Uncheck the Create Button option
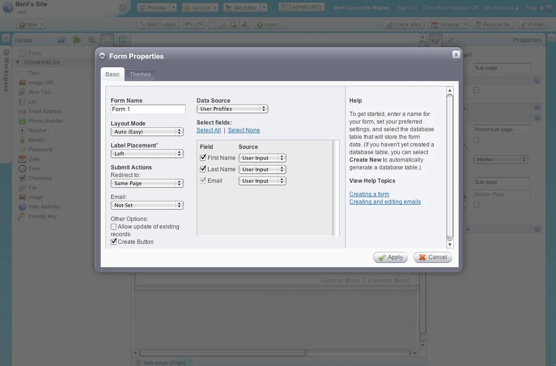556x366 pixels. 114,241
